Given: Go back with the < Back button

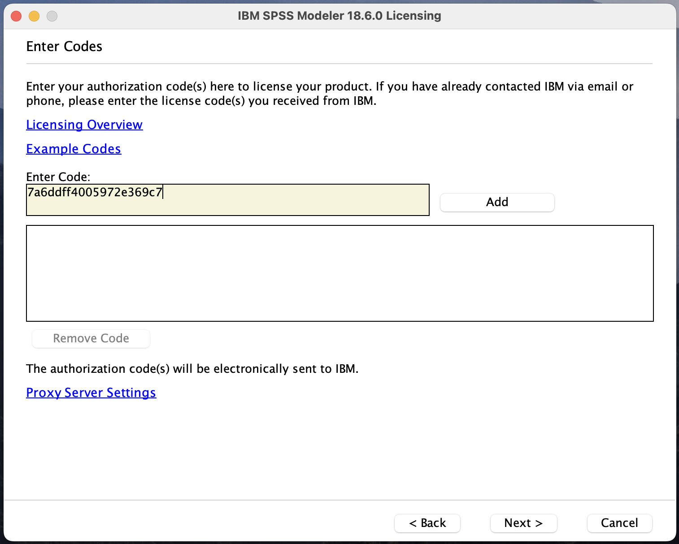Looking at the screenshot, I should coord(427,523).
